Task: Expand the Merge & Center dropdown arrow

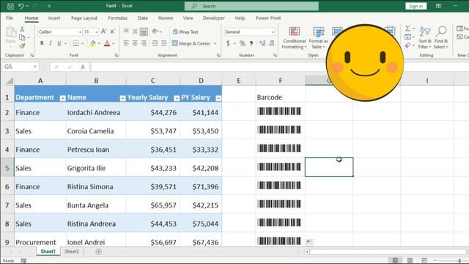Action: (x=215, y=44)
